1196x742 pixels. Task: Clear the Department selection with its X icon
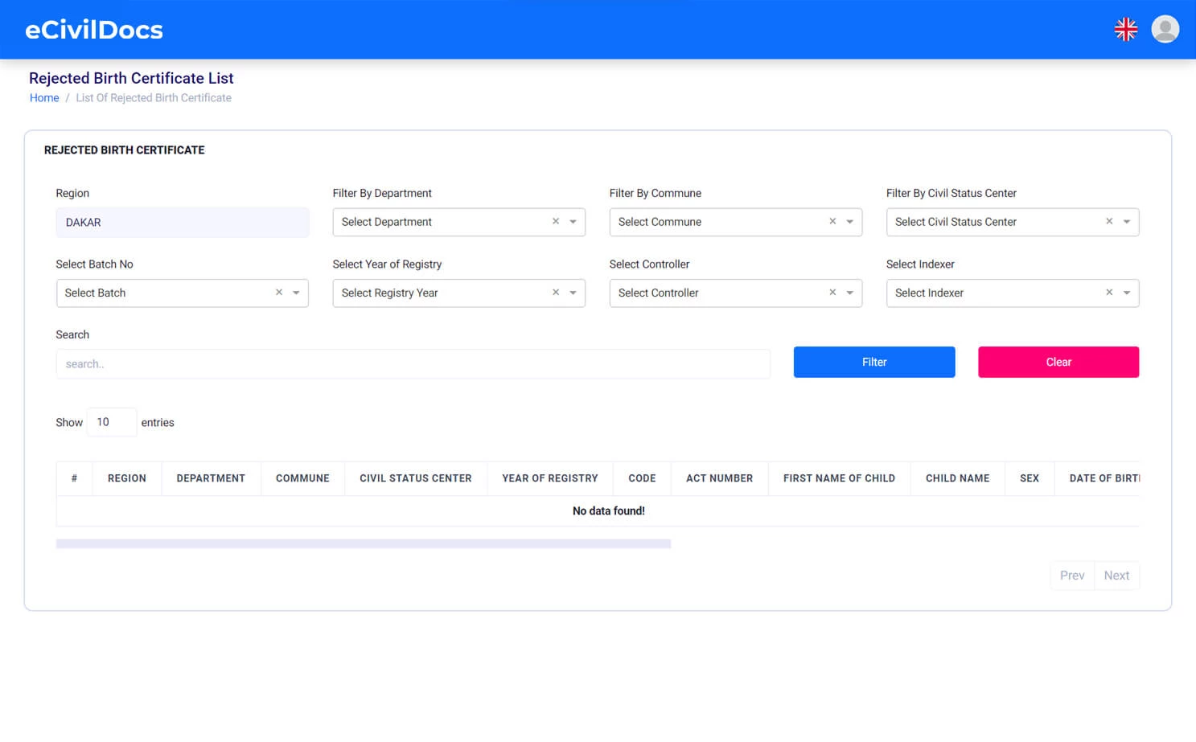point(556,222)
